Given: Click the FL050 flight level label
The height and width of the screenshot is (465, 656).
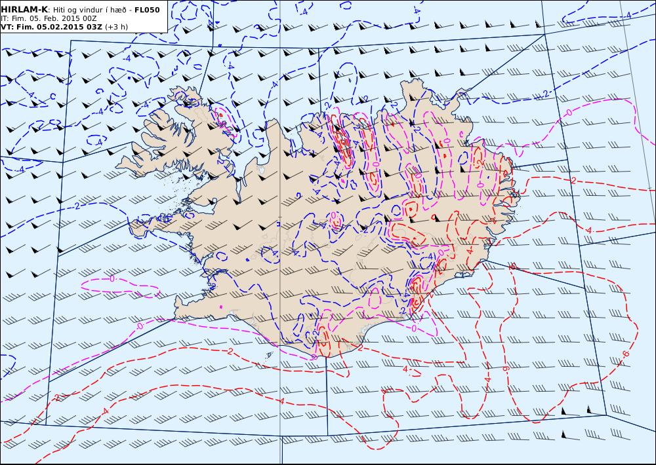Looking at the screenshot, I should tap(147, 10).
